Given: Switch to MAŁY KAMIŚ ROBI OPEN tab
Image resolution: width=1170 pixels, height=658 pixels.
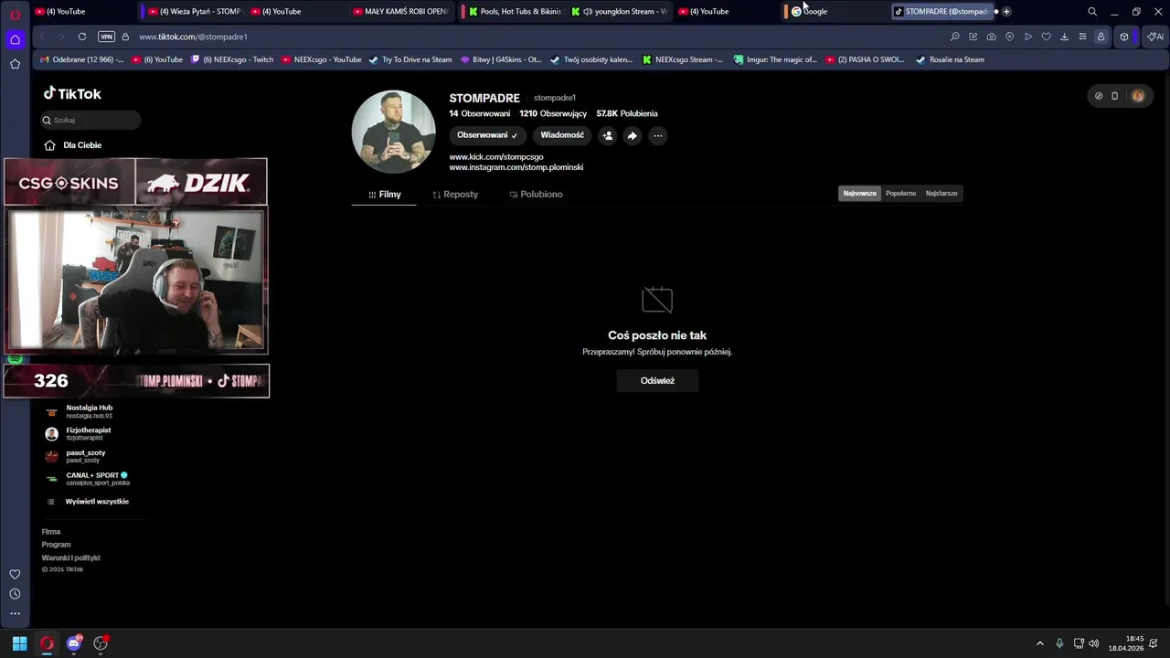Looking at the screenshot, I should pos(400,12).
